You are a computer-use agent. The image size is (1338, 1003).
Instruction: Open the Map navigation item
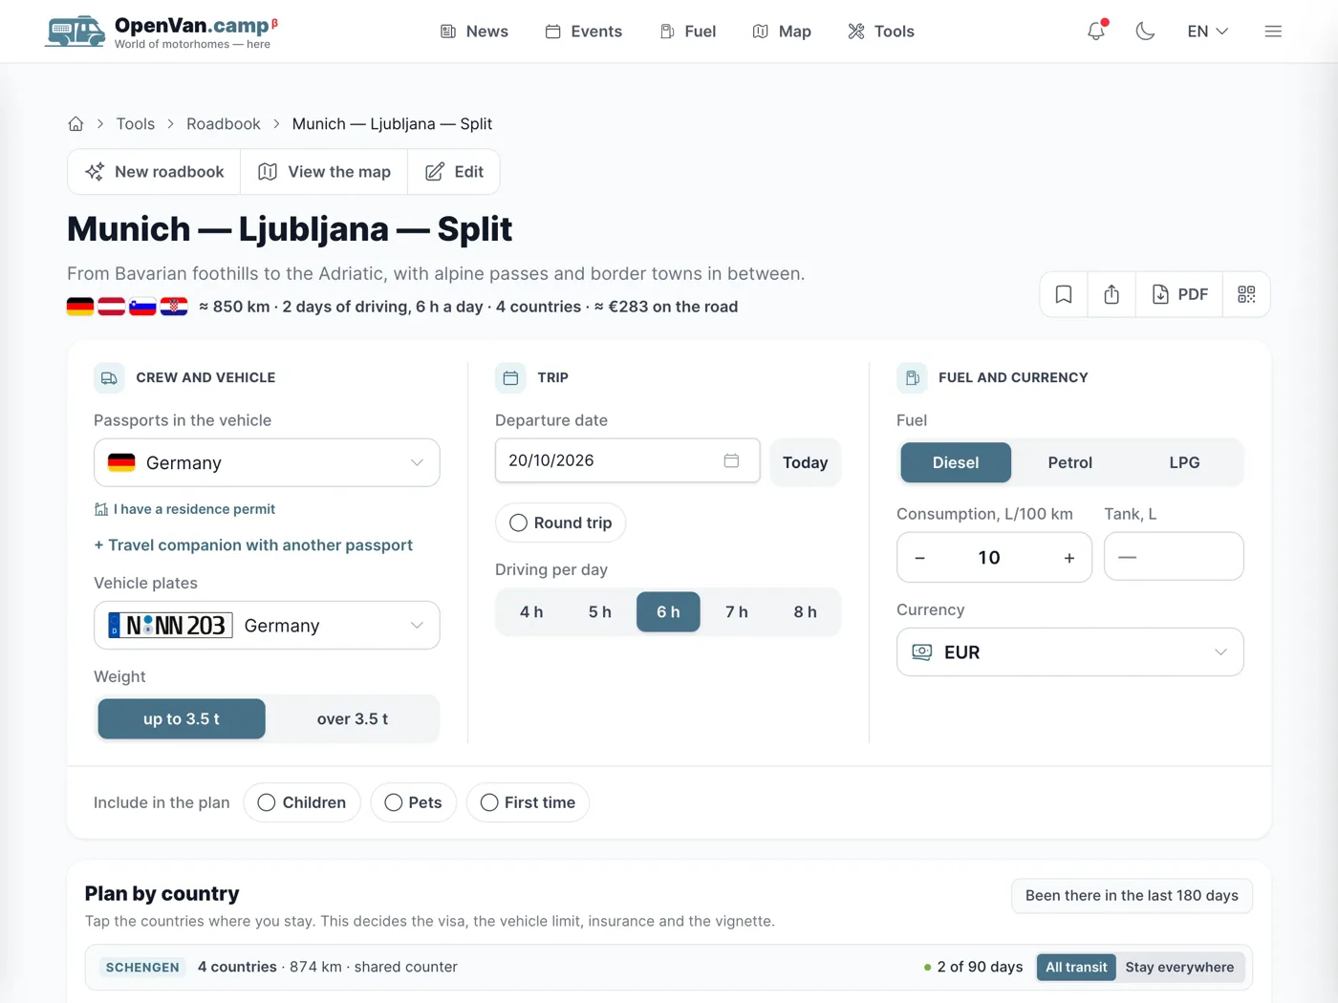pos(782,32)
